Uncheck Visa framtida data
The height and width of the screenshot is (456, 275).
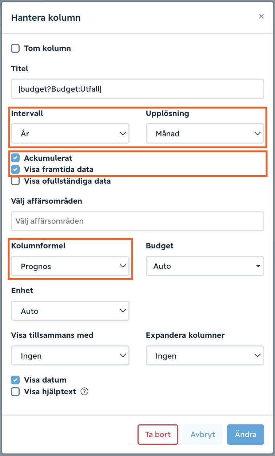[x=15, y=169]
